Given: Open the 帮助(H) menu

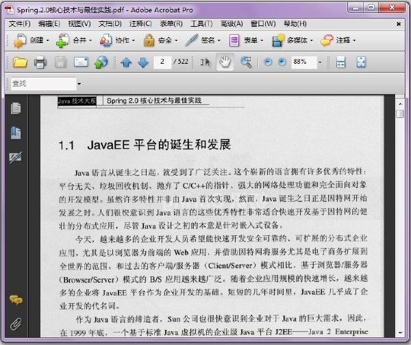Looking at the screenshot, I should [x=295, y=24].
